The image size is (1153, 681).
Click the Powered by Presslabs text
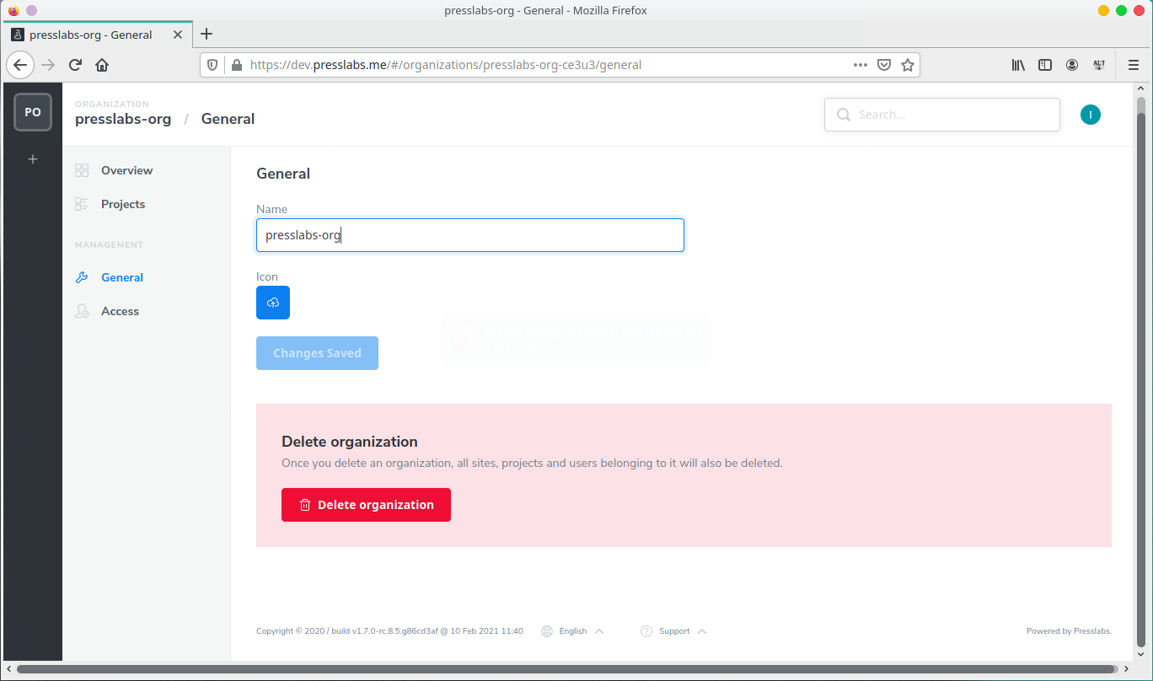(1069, 631)
